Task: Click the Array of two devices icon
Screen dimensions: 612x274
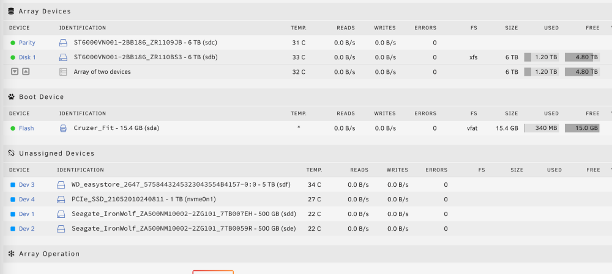Action: [x=63, y=72]
